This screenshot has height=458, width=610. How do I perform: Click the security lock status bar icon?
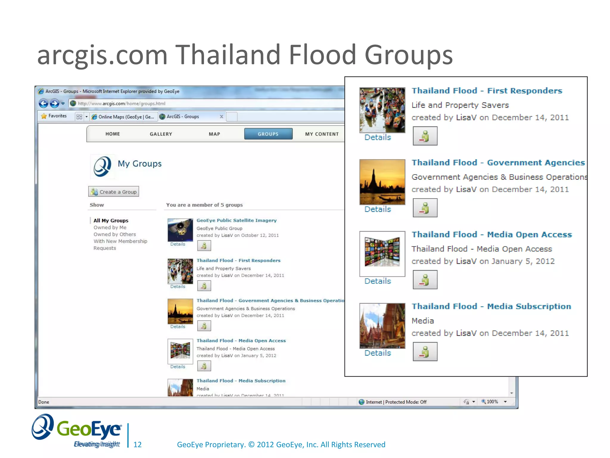click(466, 402)
